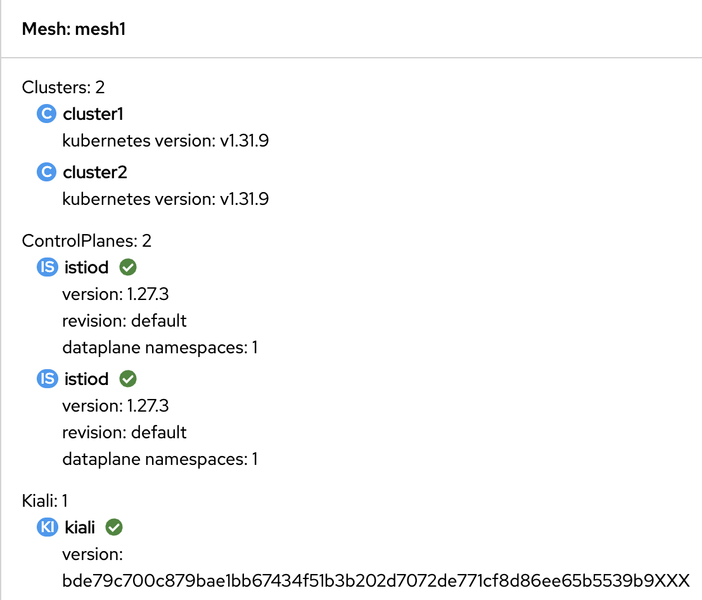This screenshot has width=702, height=600.
Task: Click the blue C badge beside cluster1
Action: click(46, 114)
